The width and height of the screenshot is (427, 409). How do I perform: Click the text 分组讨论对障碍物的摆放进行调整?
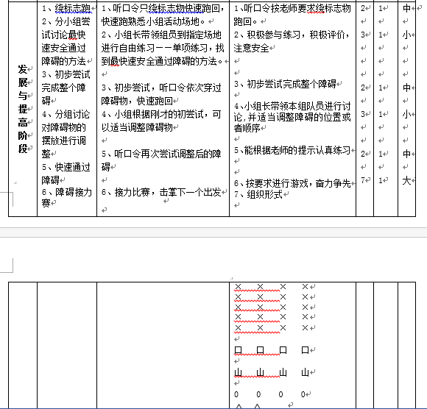point(66,134)
